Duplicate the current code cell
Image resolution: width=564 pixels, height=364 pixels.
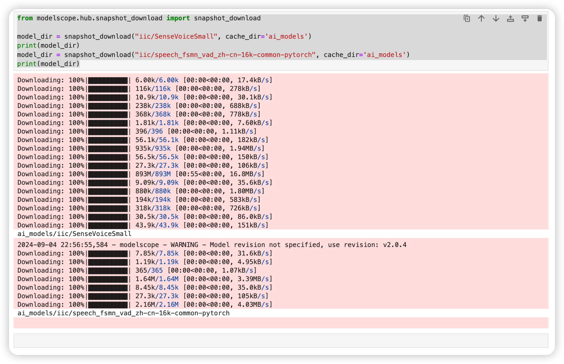tap(467, 19)
